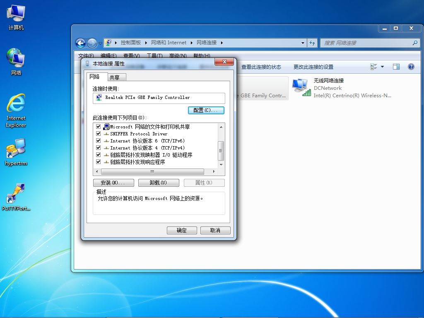This screenshot has width=424, height=318.
Task: Click the list scroll right arrow
Action: (x=214, y=171)
